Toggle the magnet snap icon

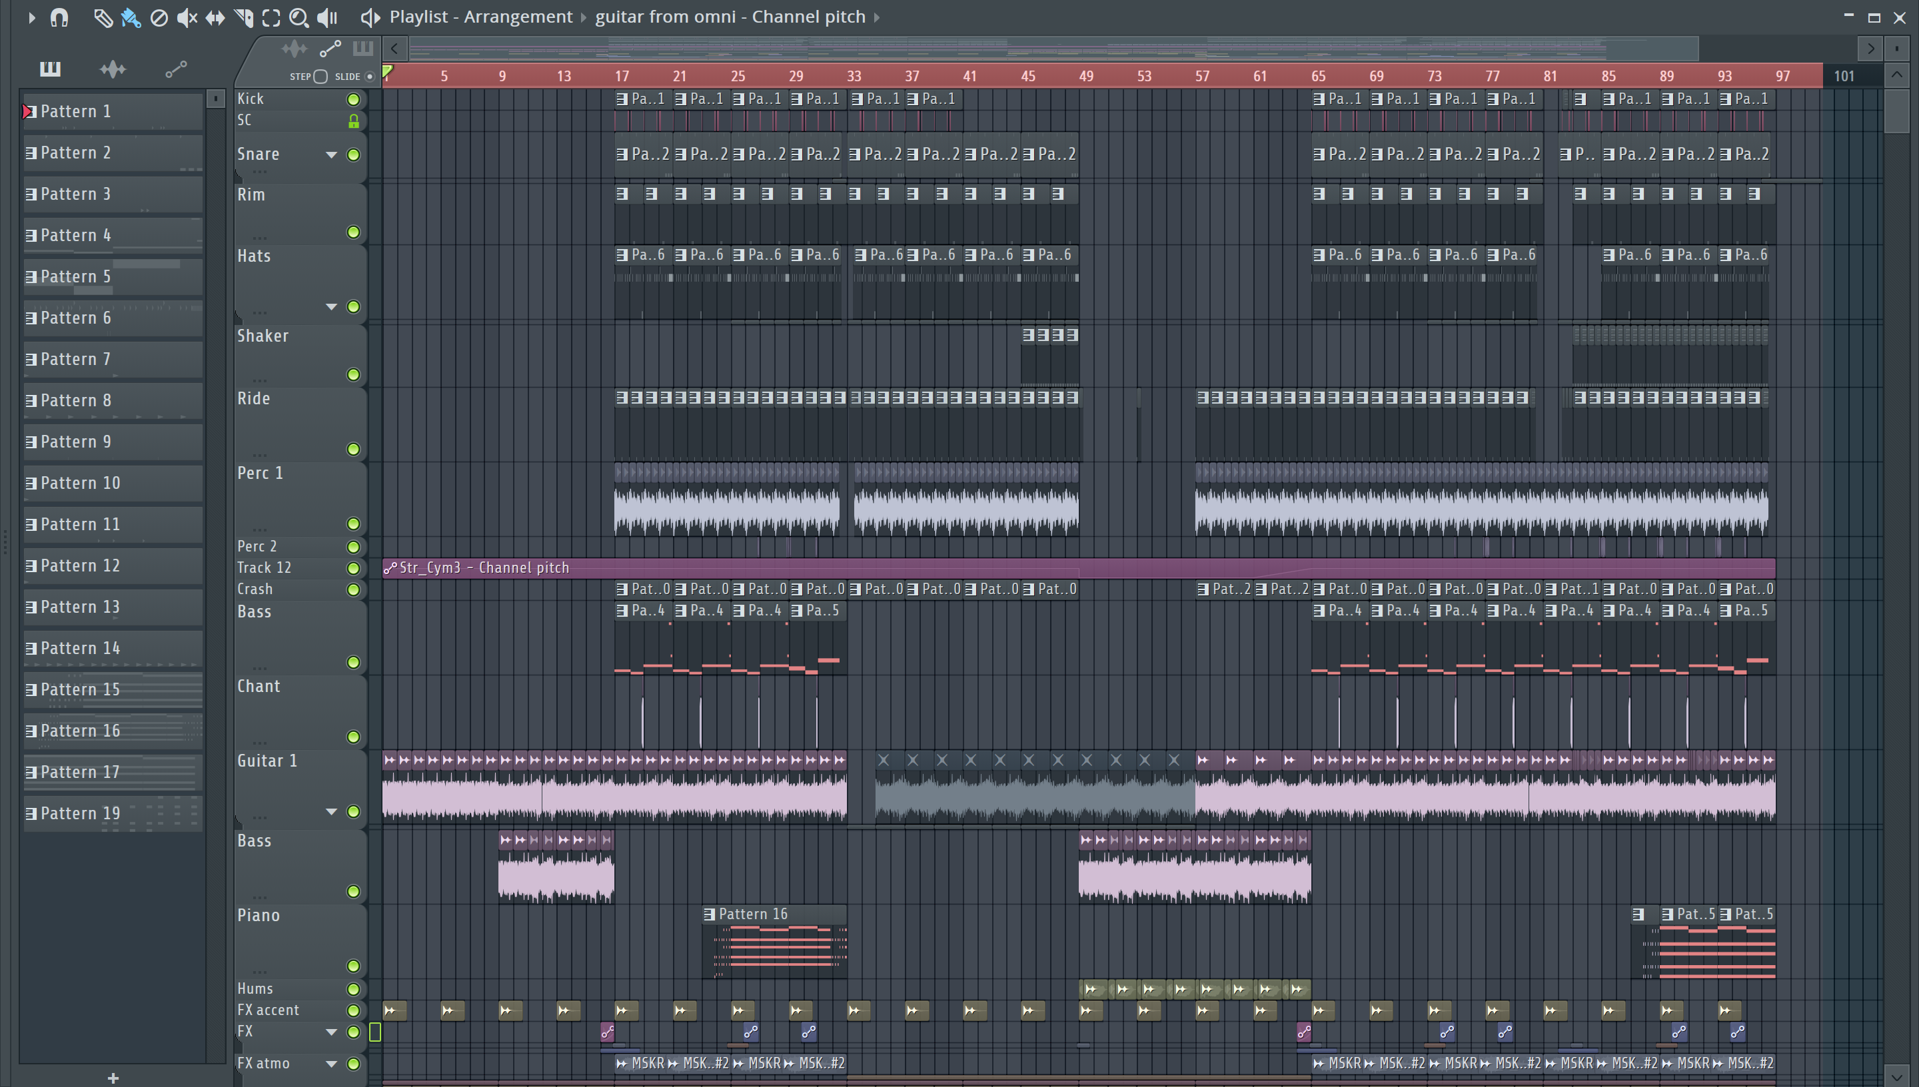(x=59, y=17)
